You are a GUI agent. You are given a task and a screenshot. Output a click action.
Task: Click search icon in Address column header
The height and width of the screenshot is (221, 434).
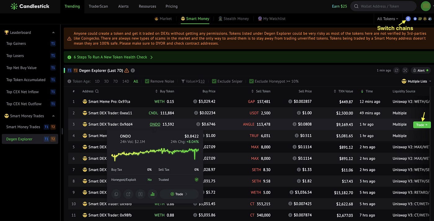(97, 91)
